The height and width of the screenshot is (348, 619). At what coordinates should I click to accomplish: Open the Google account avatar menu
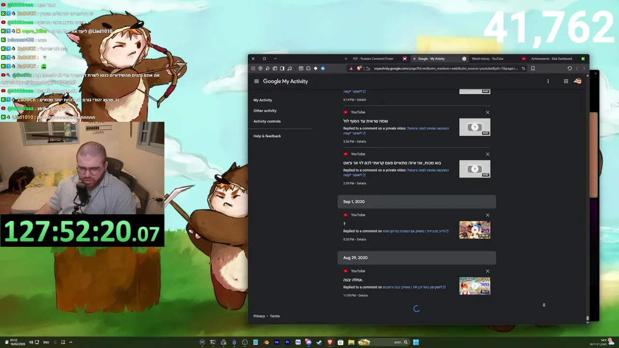(x=577, y=81)
